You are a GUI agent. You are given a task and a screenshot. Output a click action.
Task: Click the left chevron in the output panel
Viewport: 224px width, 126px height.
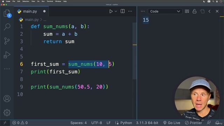tap(209, 11)
